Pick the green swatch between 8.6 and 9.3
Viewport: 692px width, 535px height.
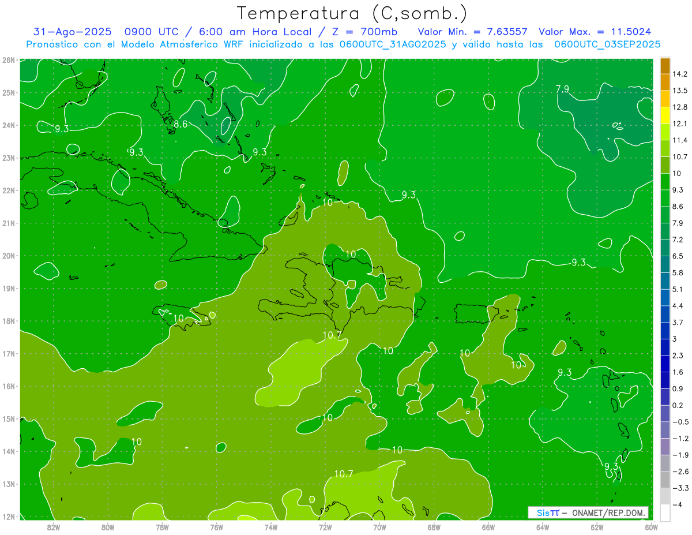click(665, 198)
